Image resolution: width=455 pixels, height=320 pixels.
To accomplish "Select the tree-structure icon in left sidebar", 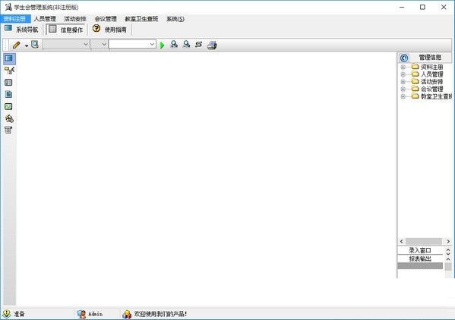I will pyautogui.click(x=9, y=70).
